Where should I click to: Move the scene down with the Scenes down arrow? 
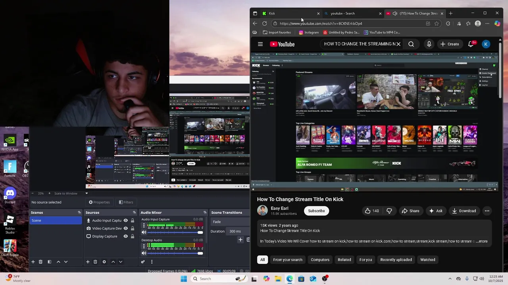click(66, 262)
